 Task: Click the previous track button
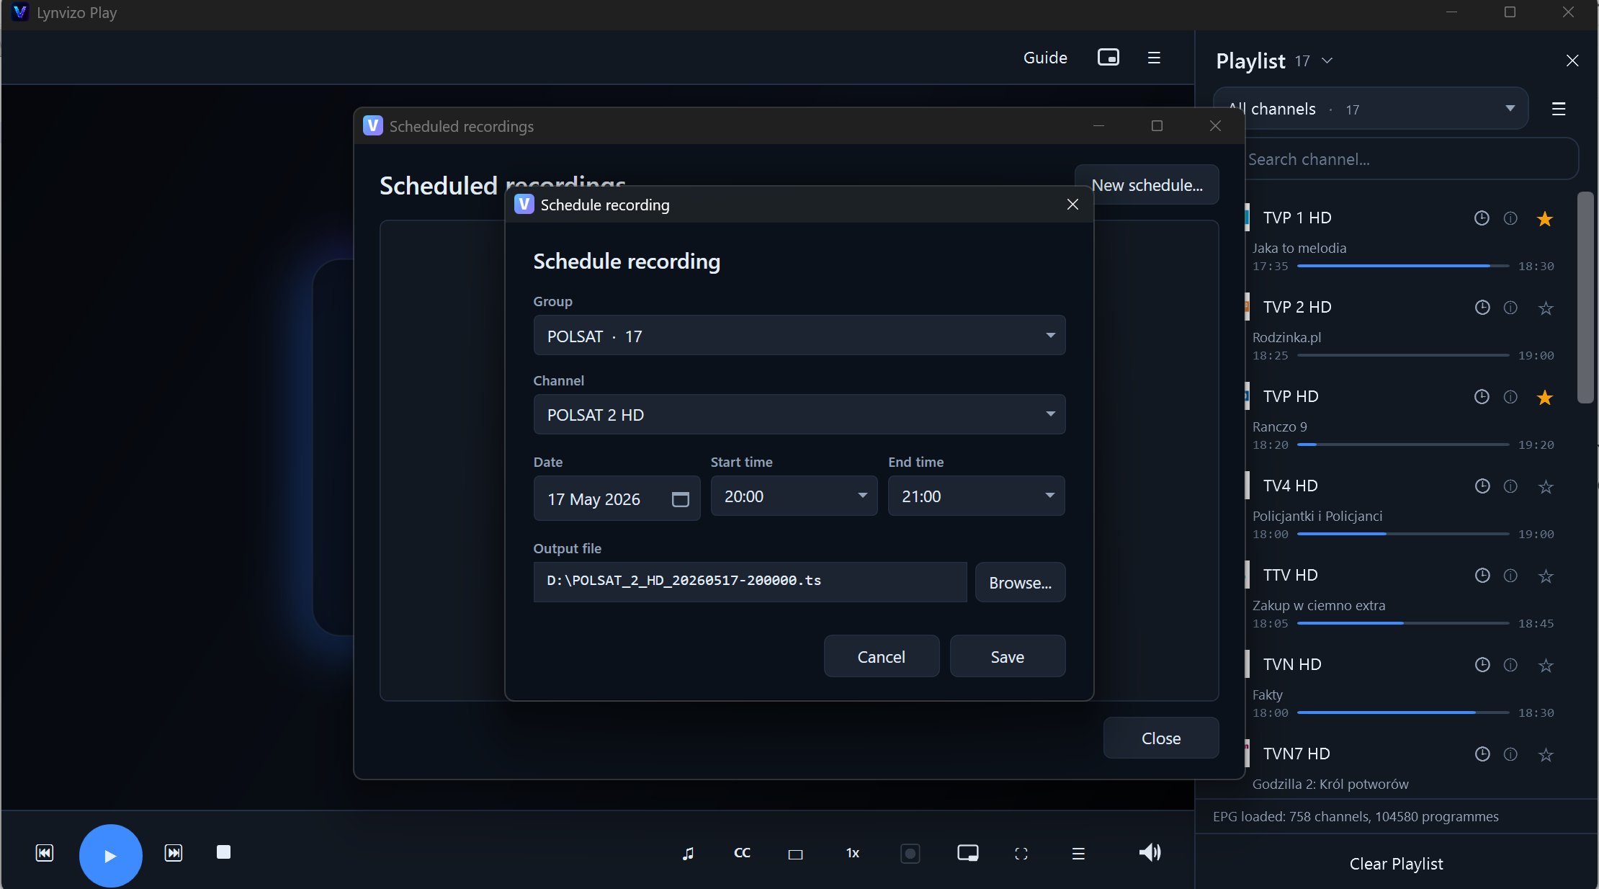45,853
